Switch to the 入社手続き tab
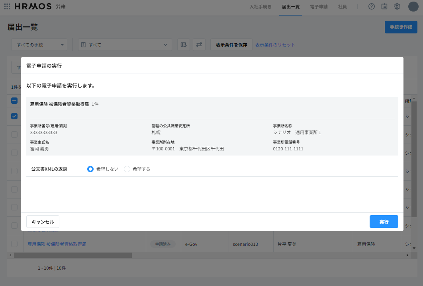This screenshot has height=286, width=423. (260, 7)
